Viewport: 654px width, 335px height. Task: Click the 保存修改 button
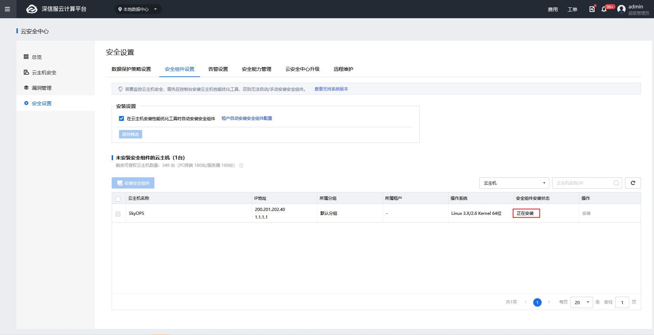(x=131, y=134)
